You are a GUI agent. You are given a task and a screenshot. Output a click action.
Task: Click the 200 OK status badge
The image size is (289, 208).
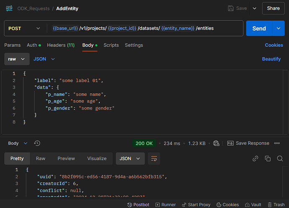144,143
